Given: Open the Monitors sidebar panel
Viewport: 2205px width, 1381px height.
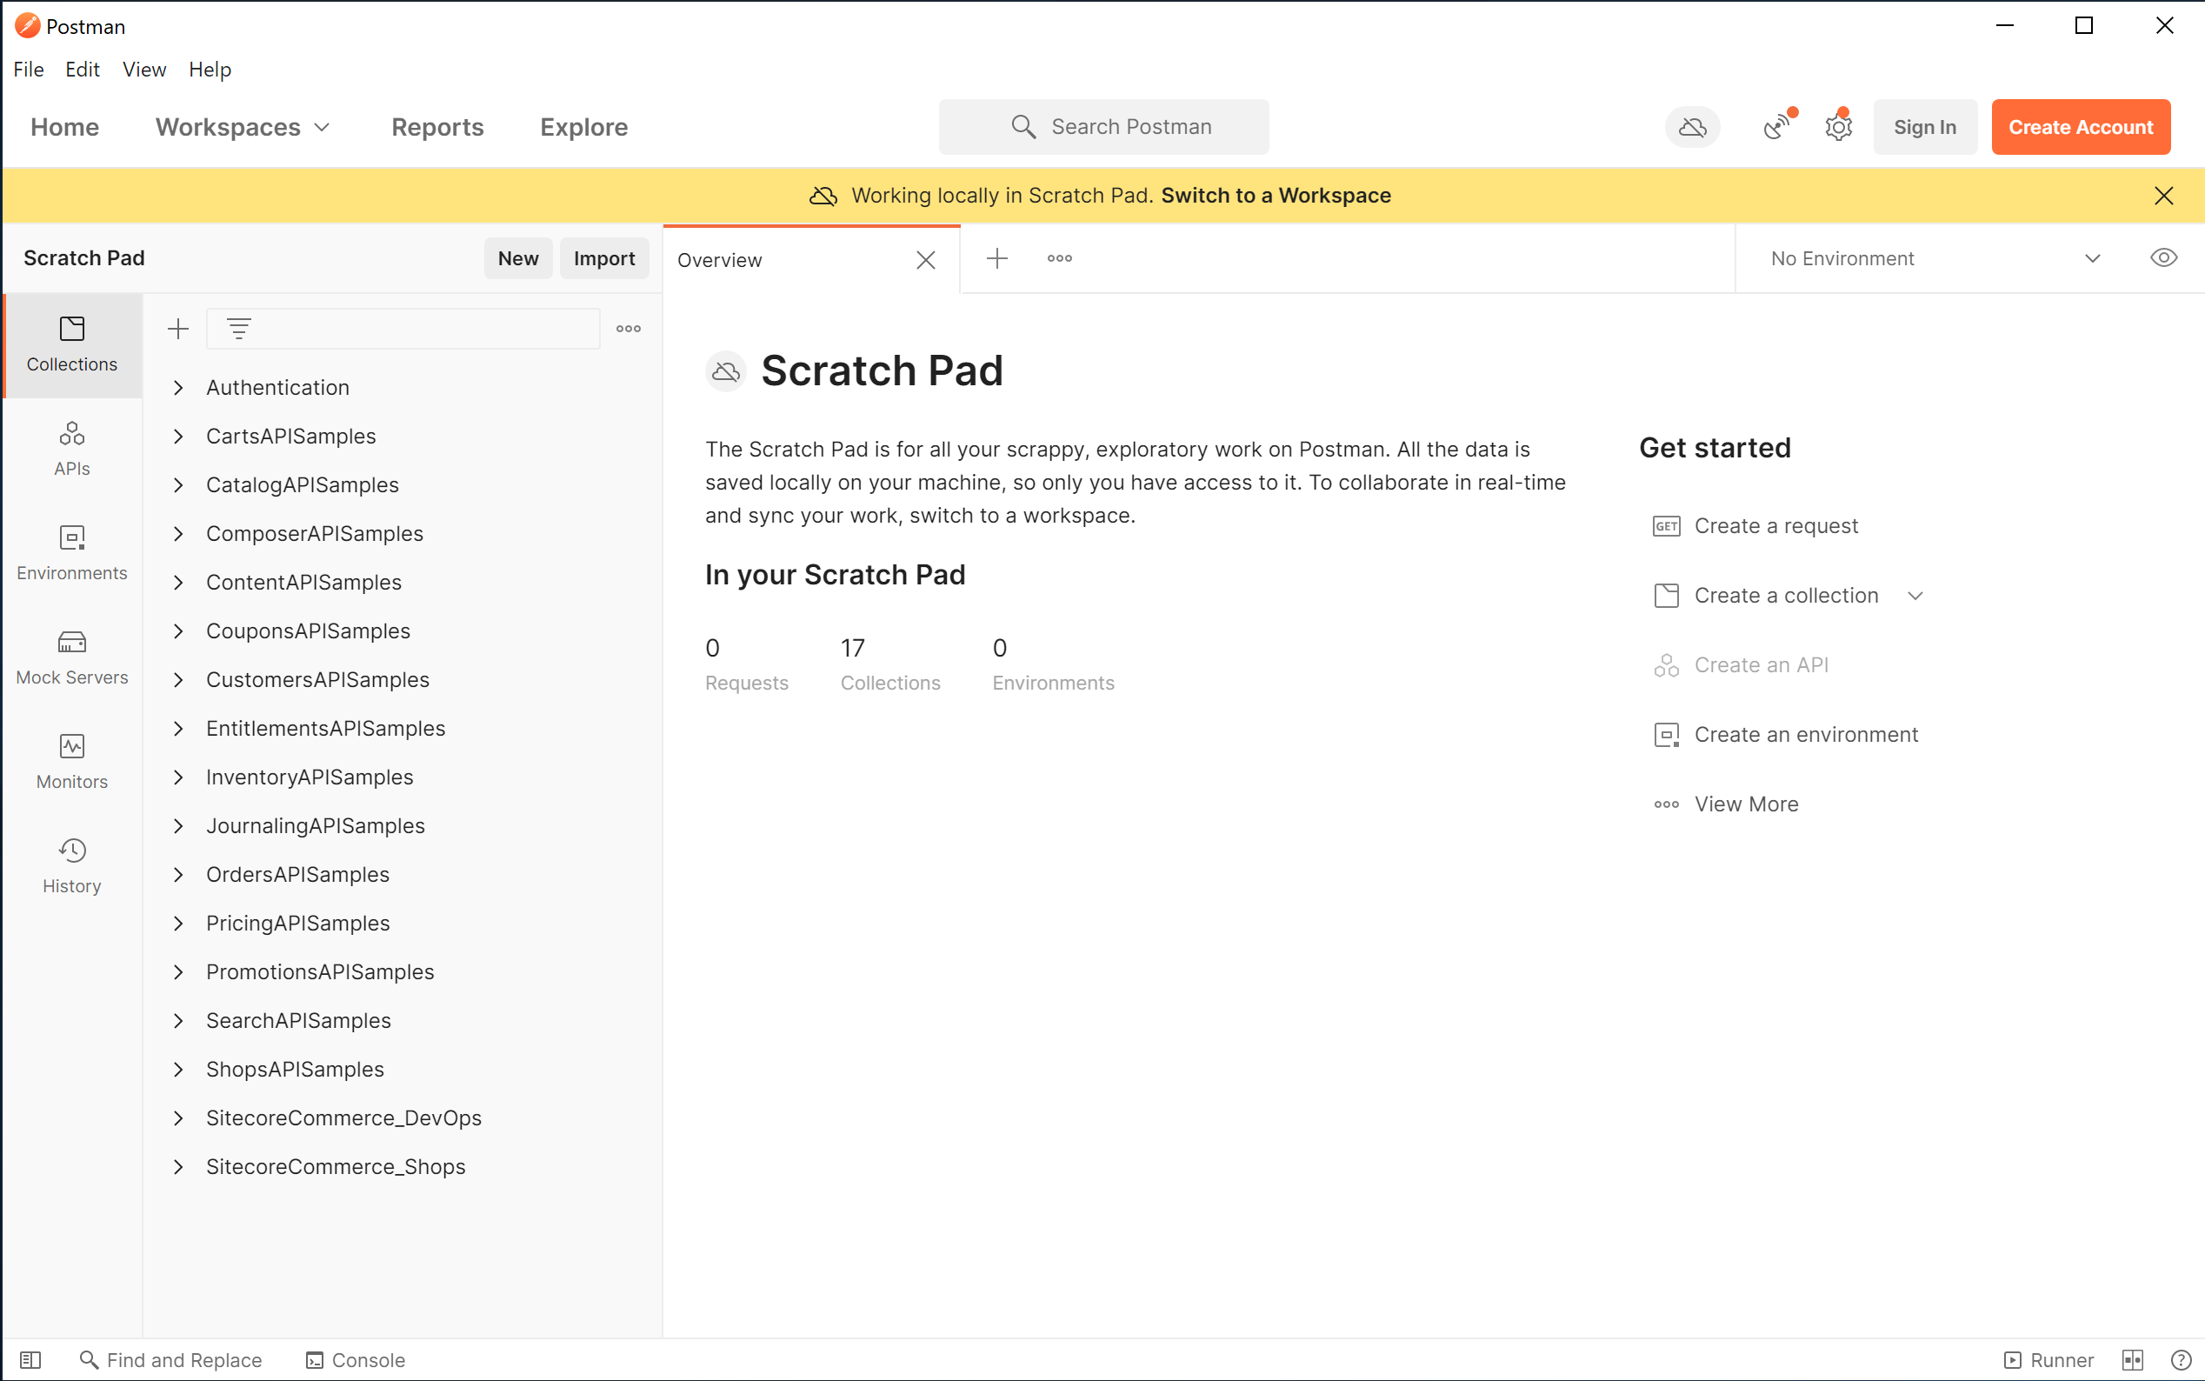Looking at the screenshot, I should click(x=72, y=763).
